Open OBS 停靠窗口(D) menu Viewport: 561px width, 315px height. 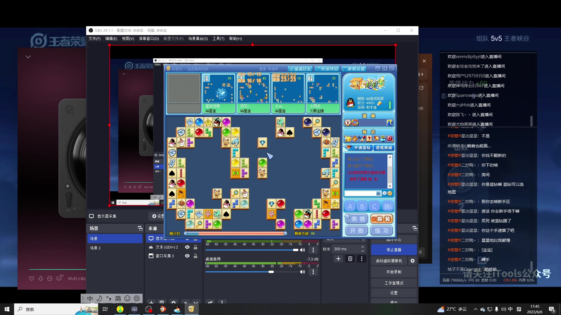[x=149, y=38]
